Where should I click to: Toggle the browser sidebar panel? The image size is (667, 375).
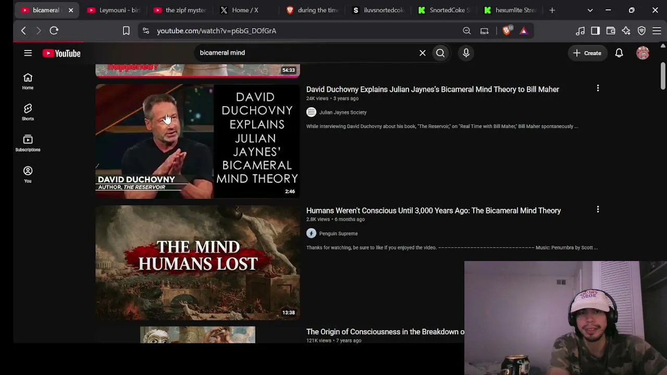click(595, 31)
